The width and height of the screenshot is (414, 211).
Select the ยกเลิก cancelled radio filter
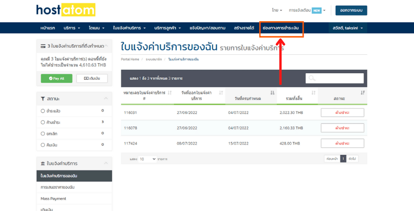(43, 134)
